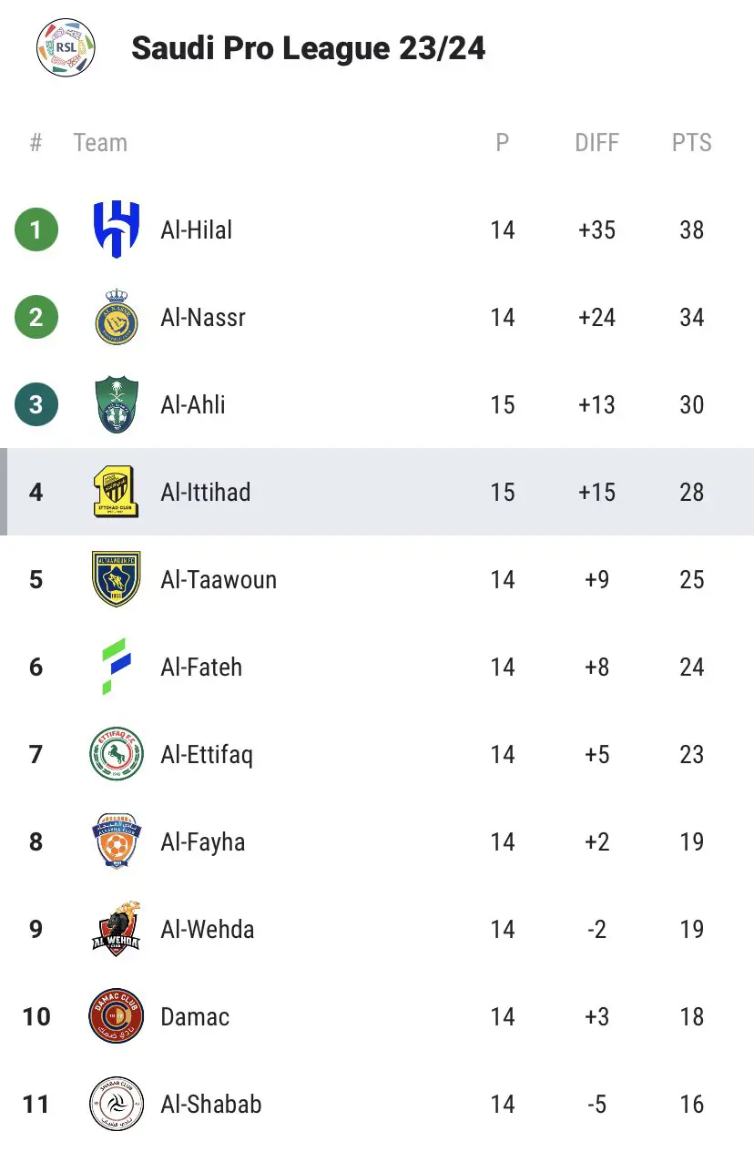The width and height of the screenshot is (754, 1162).
Task: Open the Damac team name
Action: click(195, 1017)
